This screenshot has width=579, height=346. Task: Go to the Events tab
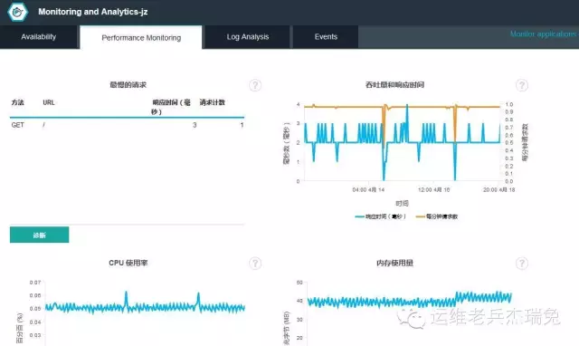[x=326, y=37]
